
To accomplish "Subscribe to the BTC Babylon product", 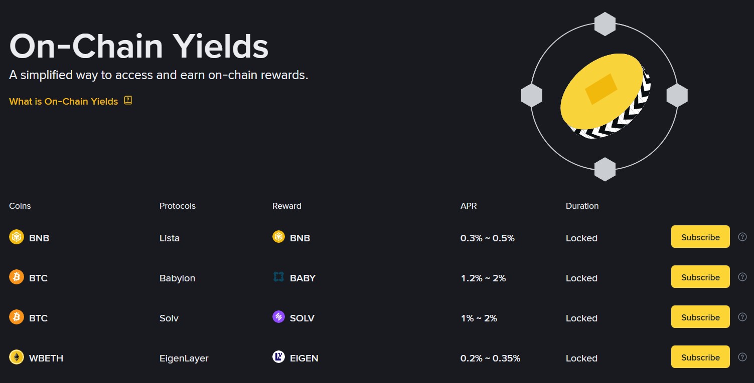I will coord(700,277).
